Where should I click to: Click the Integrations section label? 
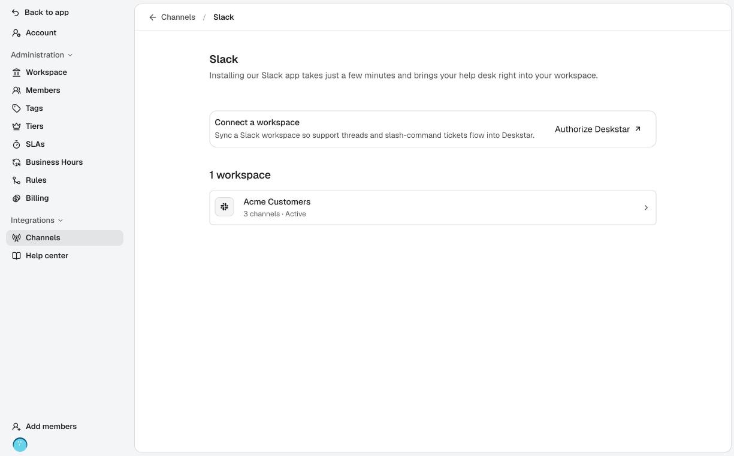pos(32,221)
